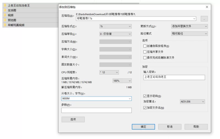Viewport: 220px width, 139px height.
Task: Click the 取消 button
Action: pos(170,127)
